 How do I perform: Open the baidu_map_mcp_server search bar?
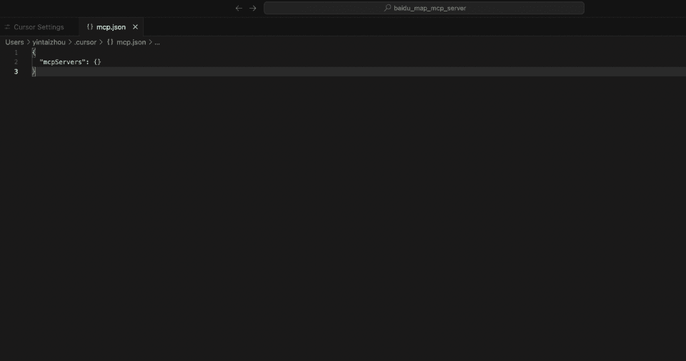(x=424, y=8)
